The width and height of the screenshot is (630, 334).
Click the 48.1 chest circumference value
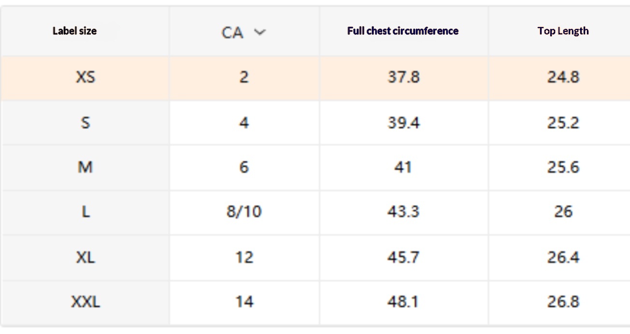pyautogui.click(x=403, y=302)
